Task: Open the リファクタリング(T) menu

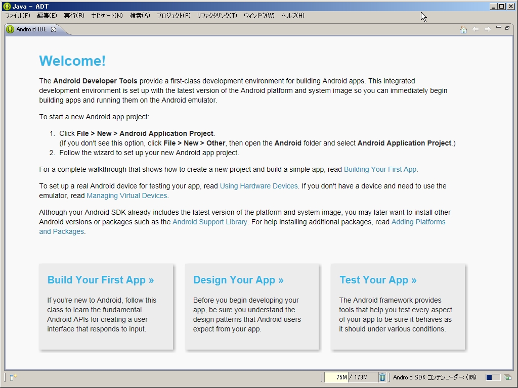Action: [x=217, y=16]
